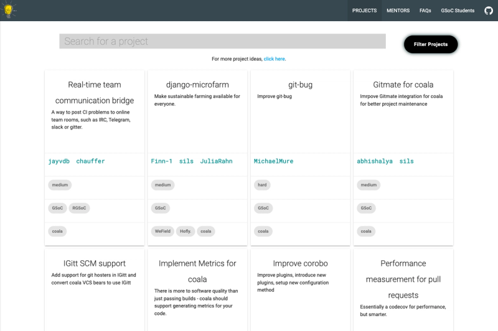
Task: Click 'Essentially a codecov for performance' text
Action: (403, 311)
